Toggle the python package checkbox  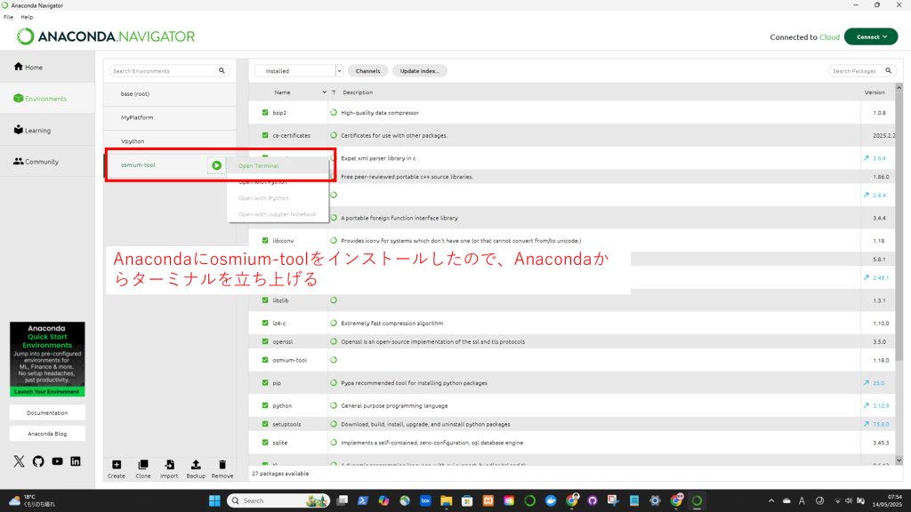pos(265,405)
